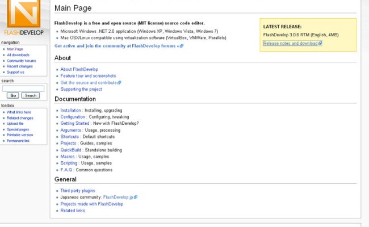The height and width of the screenshot is (227, 369).
Task: Open QuickBuild documentation link
Action: point(71,150)
